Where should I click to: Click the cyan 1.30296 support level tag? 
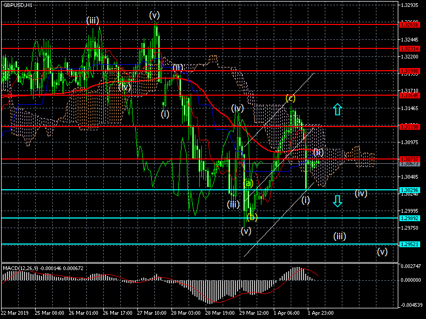(x=411, y=190)
